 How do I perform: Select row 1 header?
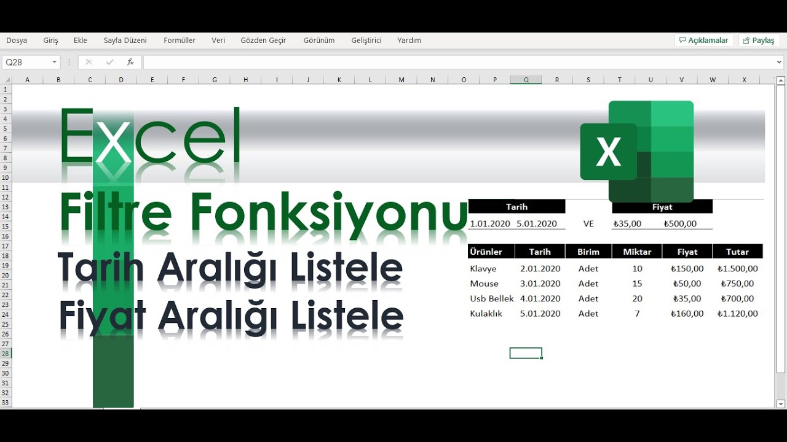6,89
